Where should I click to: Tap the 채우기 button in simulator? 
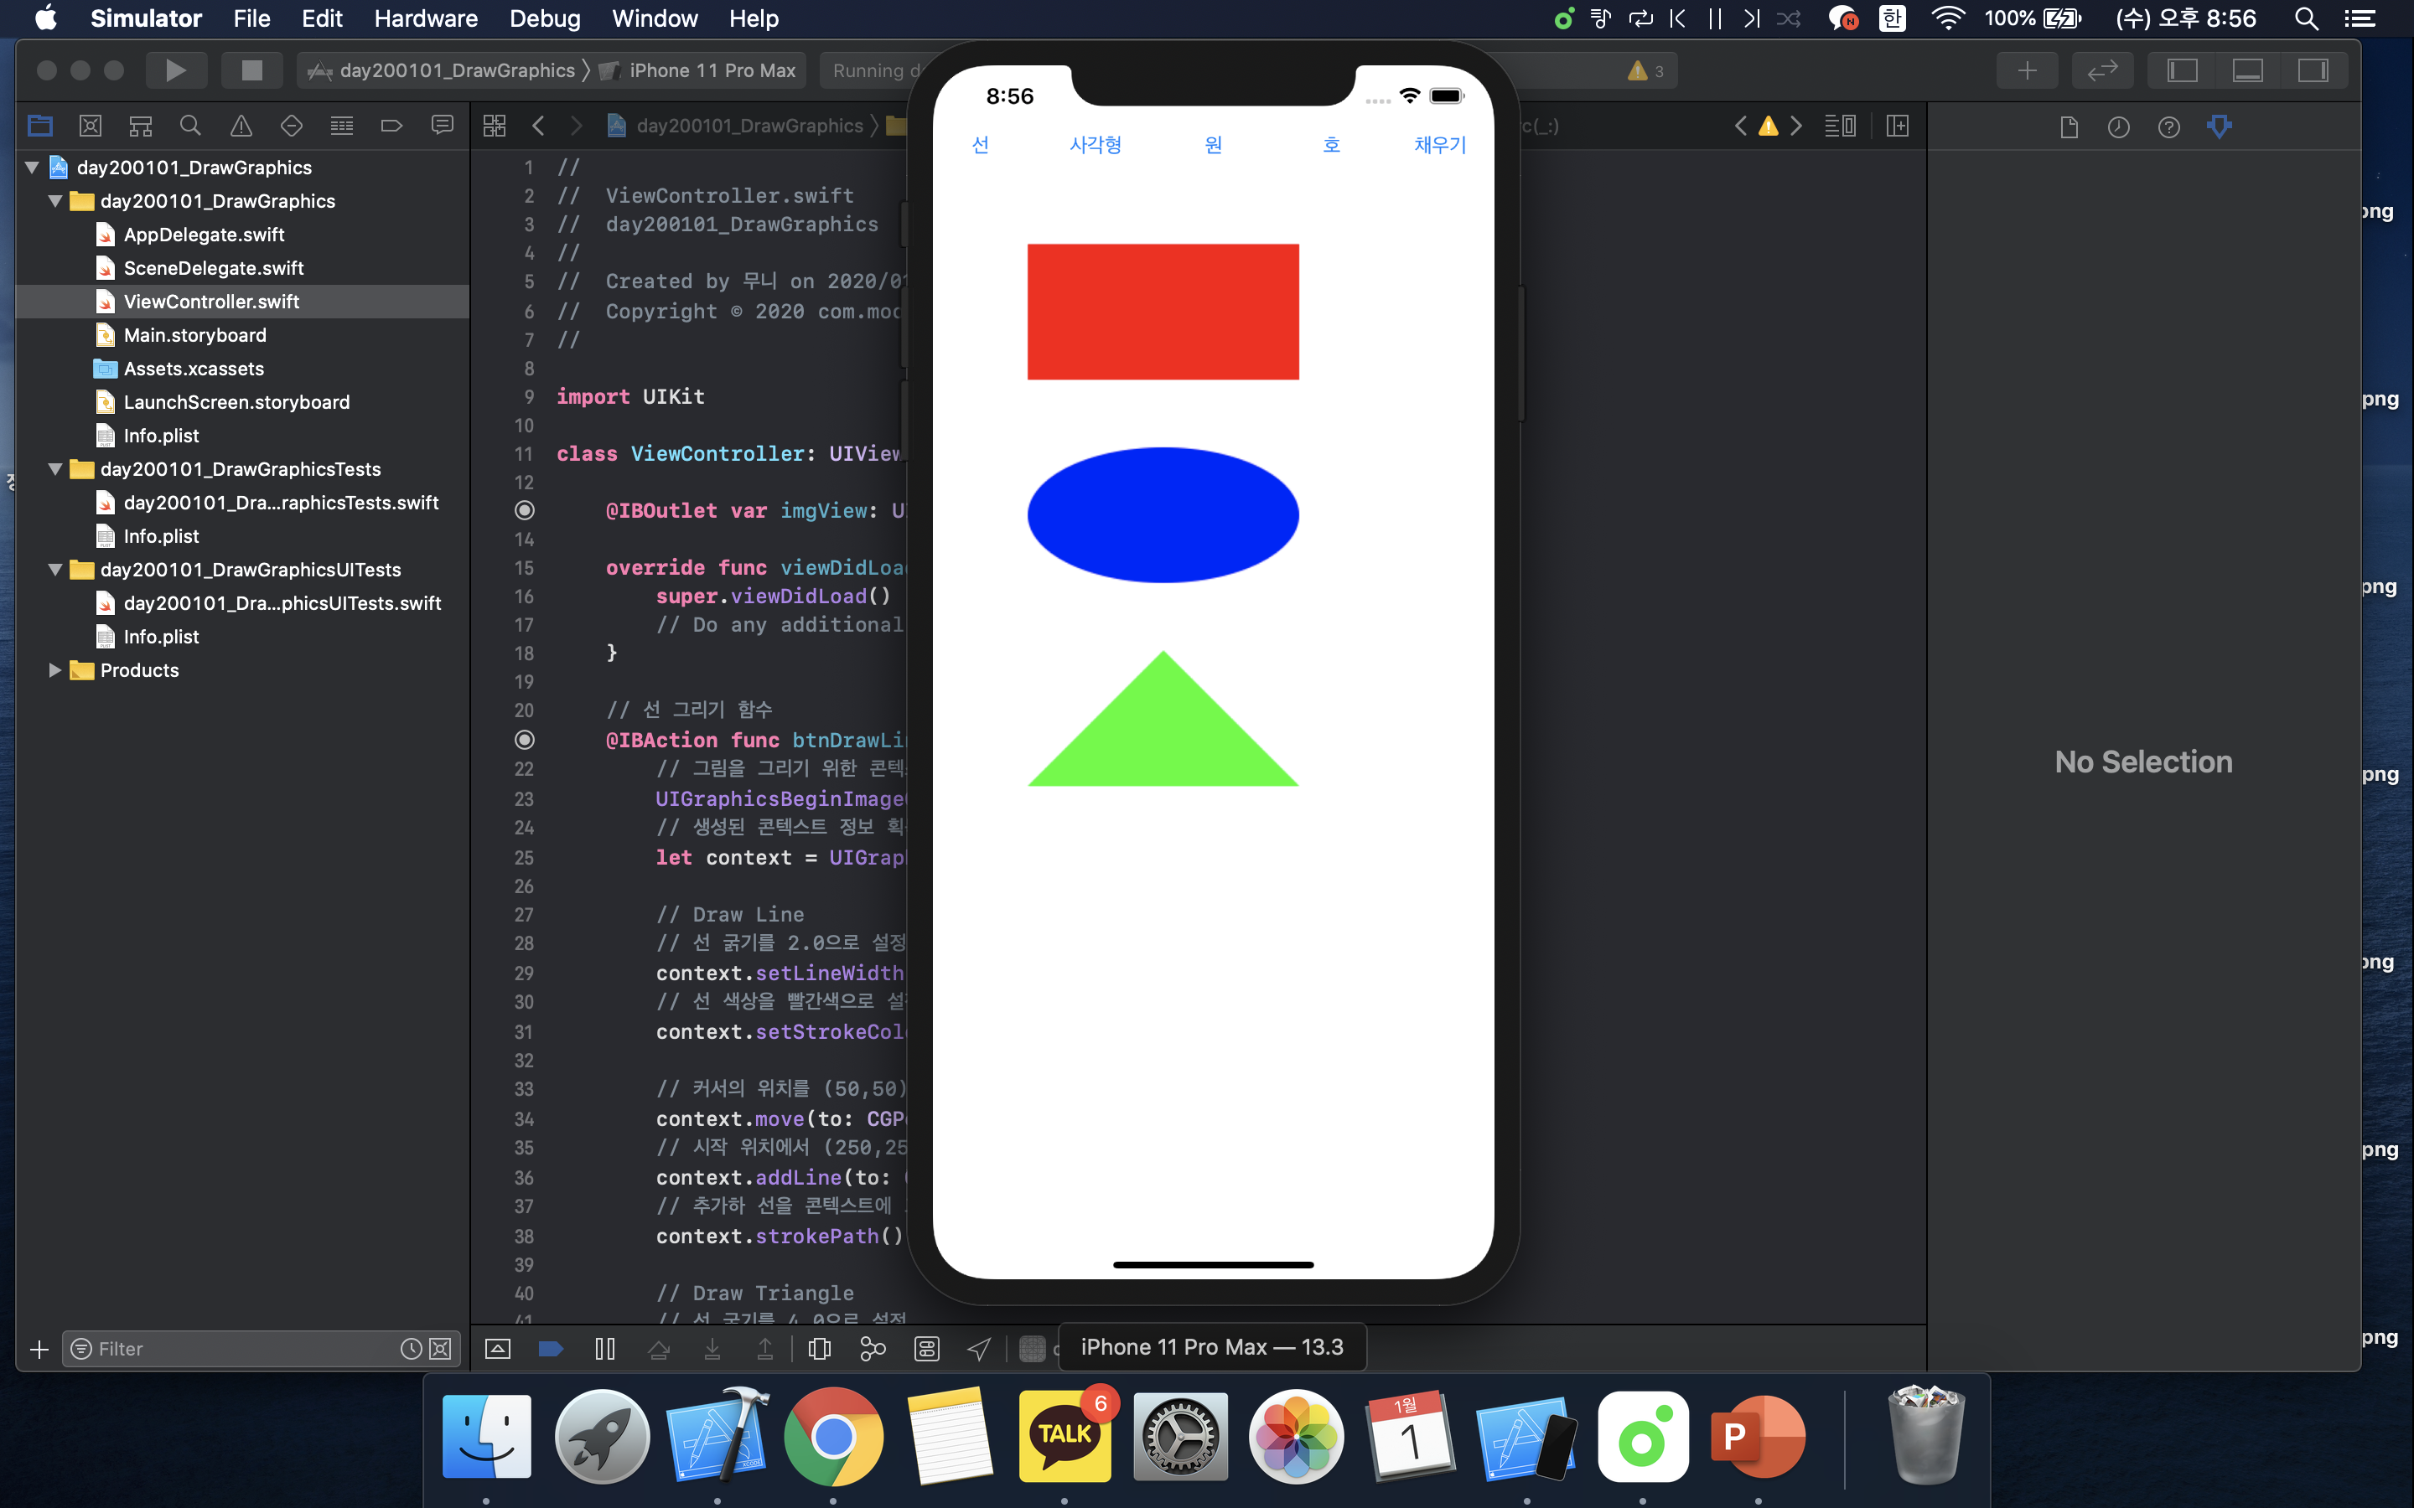tap(1439, 146)
